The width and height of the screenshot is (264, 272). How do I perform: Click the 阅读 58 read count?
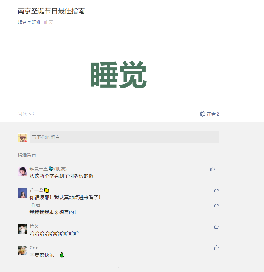click(26, 114)
